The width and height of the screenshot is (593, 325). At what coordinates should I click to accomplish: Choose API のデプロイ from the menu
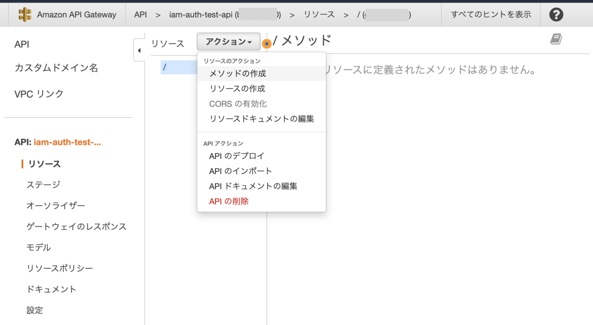tap(261, 156)
